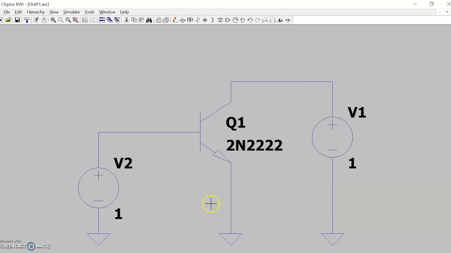
Task: Click the Zoom In magnifier icon
Action: click(x=53, y=20)
